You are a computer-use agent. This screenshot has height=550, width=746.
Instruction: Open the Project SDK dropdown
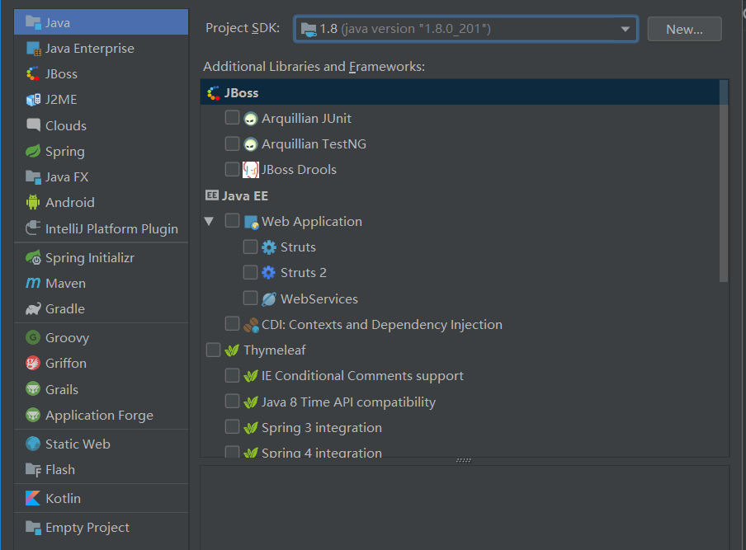[x=465, y=29]
